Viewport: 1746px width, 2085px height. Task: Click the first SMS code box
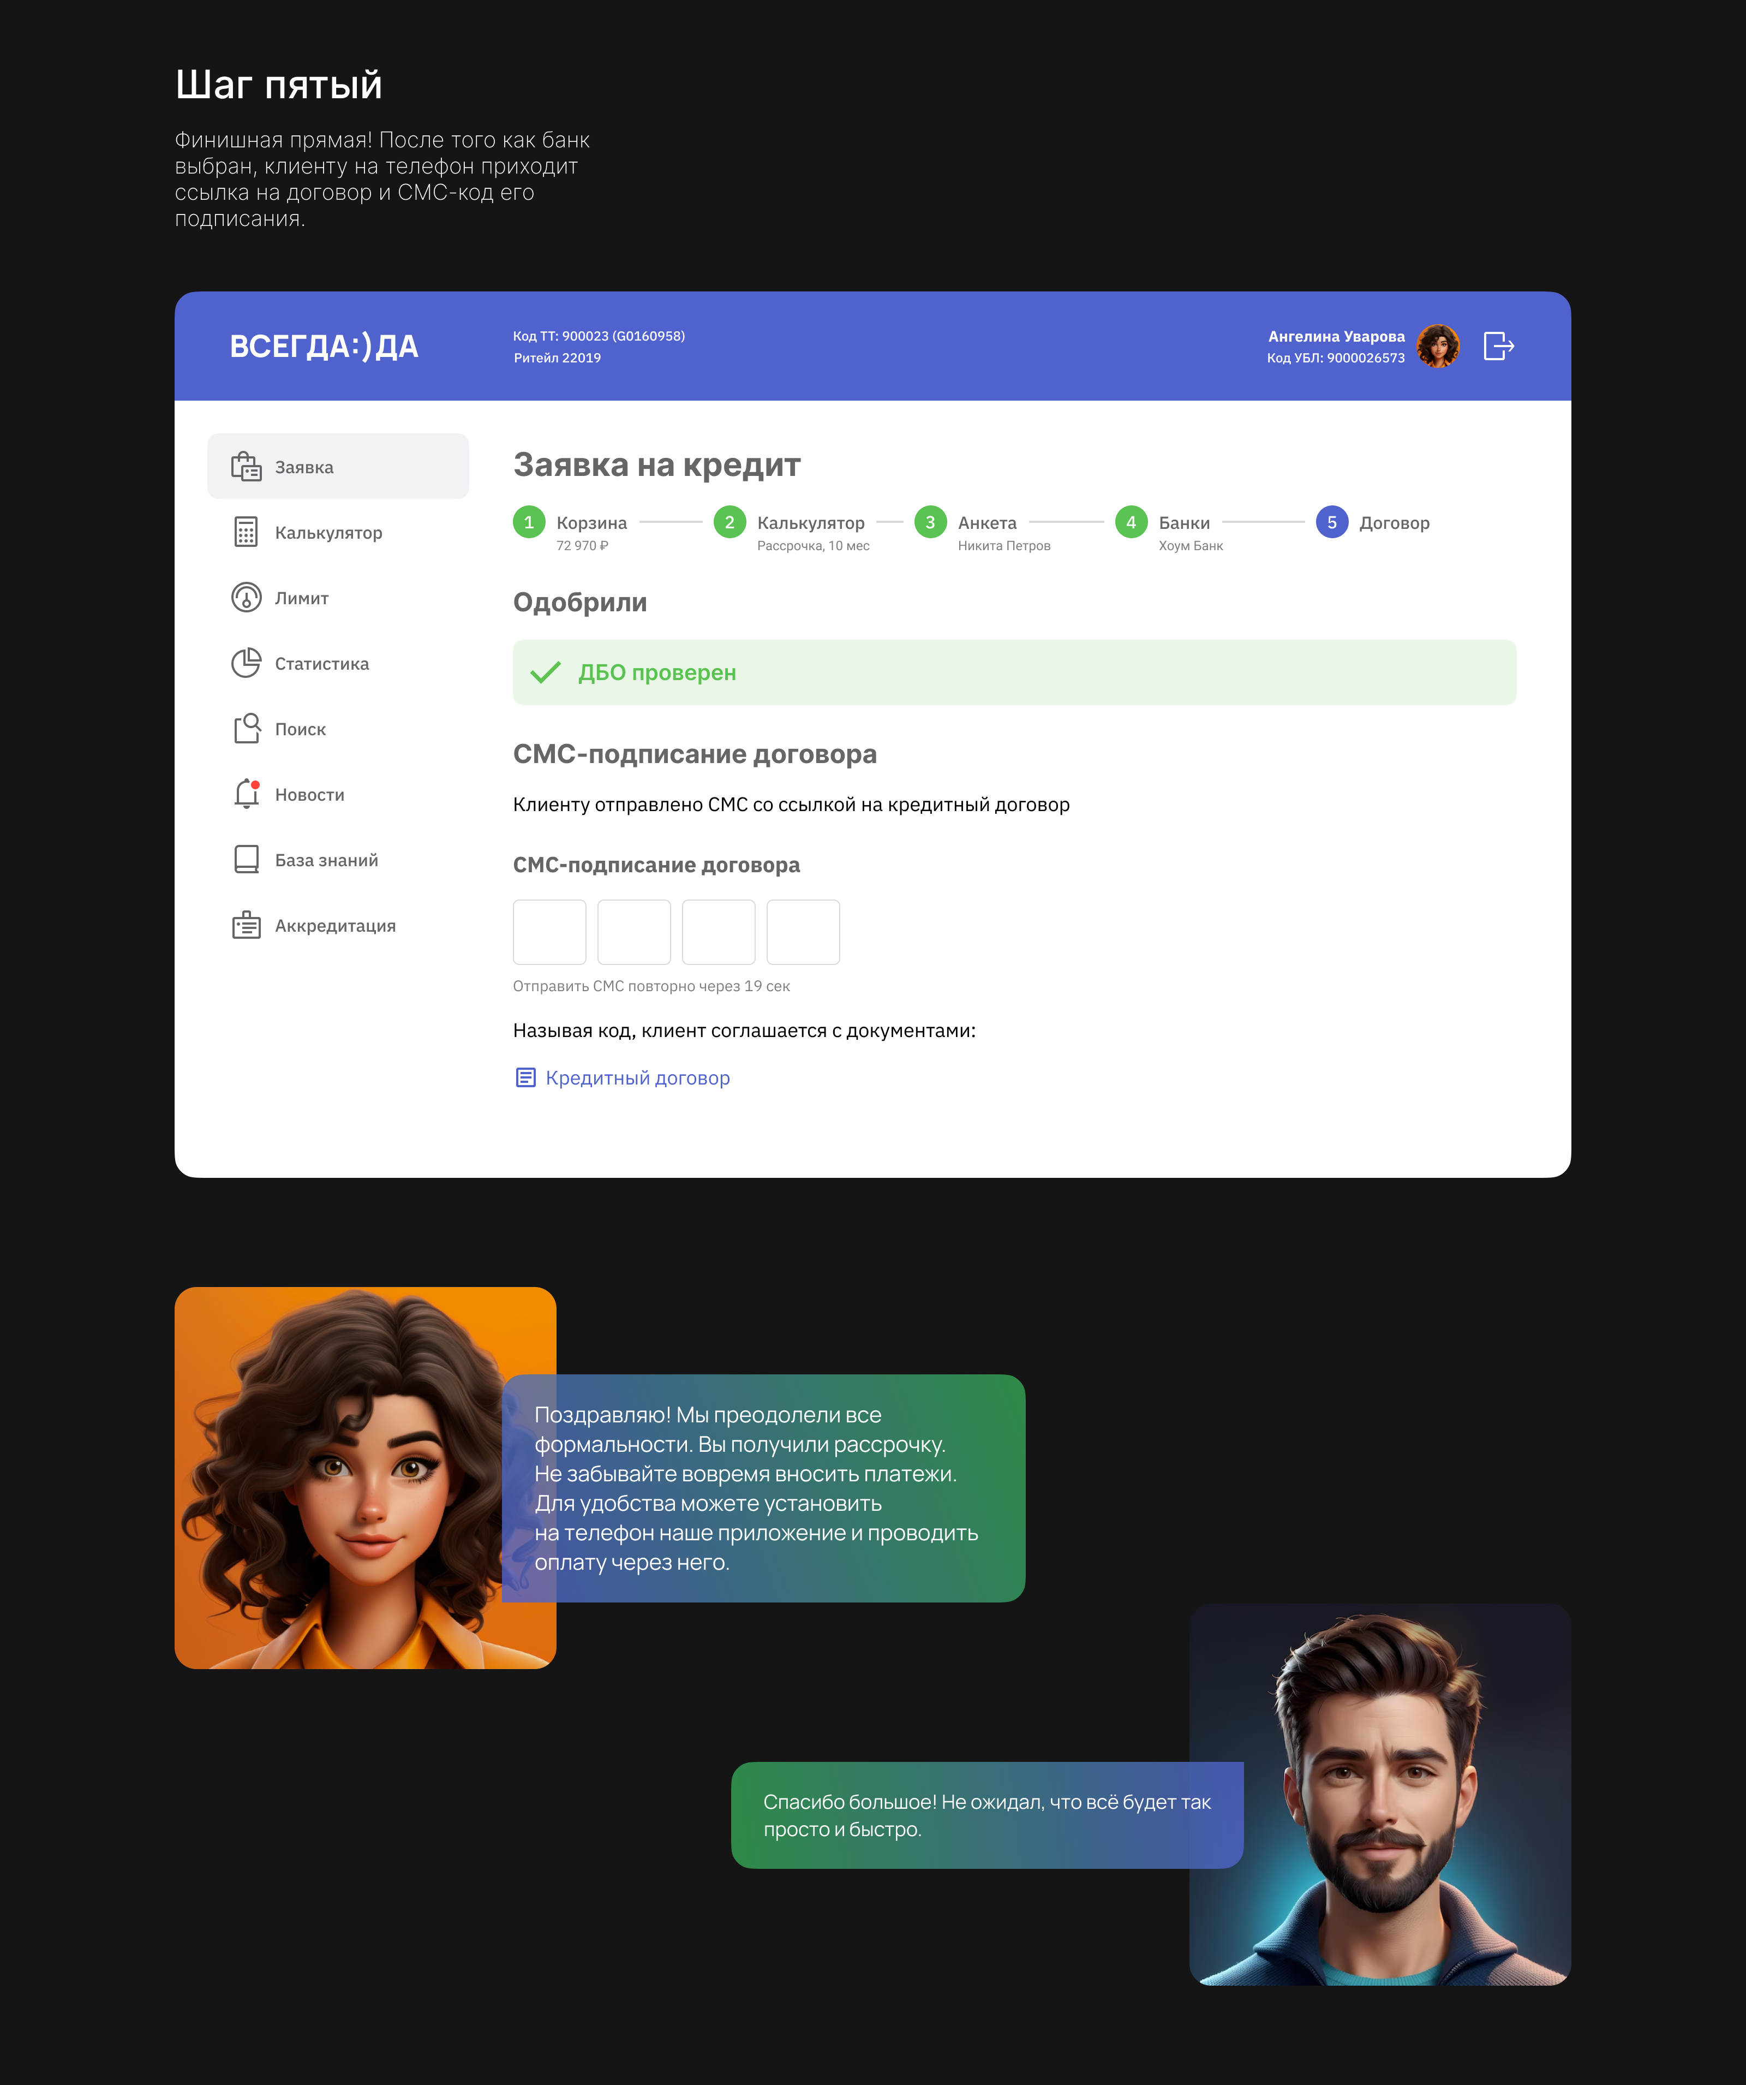549,931
